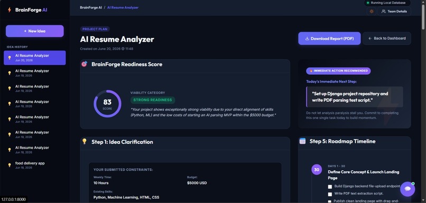This screenshot has height=203, width=426.
Task: Open BrainForge AI breadcrumb link
Action: 91,7
